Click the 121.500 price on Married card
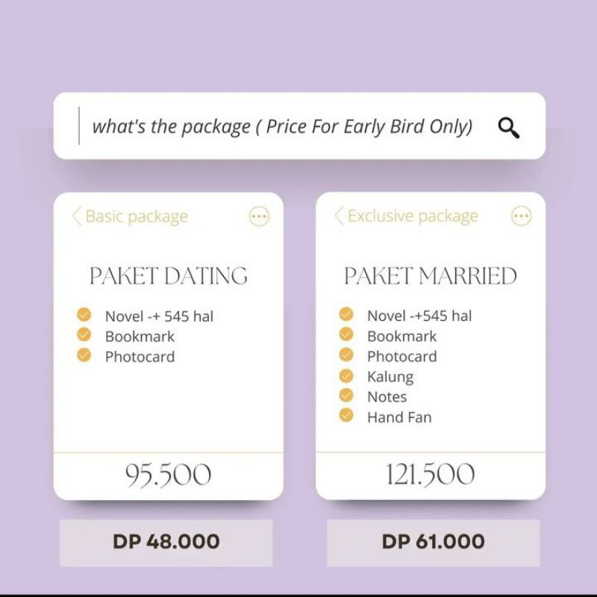Image resolution: width=597 pixels, height=597 pixels. [430, 475]
